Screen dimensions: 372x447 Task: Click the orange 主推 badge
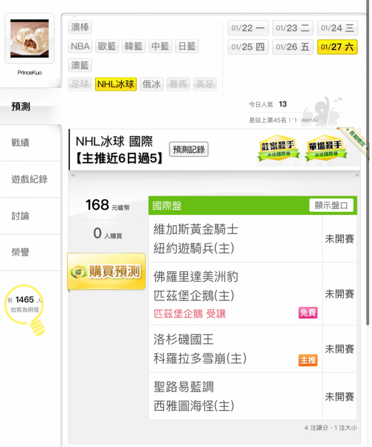308,360
